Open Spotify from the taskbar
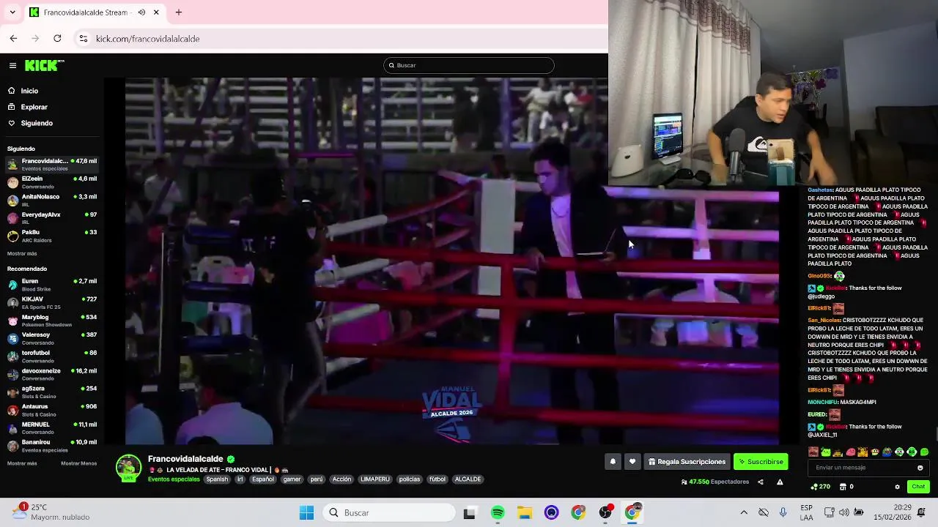938x527 pixels. click(x=498, y=512)
